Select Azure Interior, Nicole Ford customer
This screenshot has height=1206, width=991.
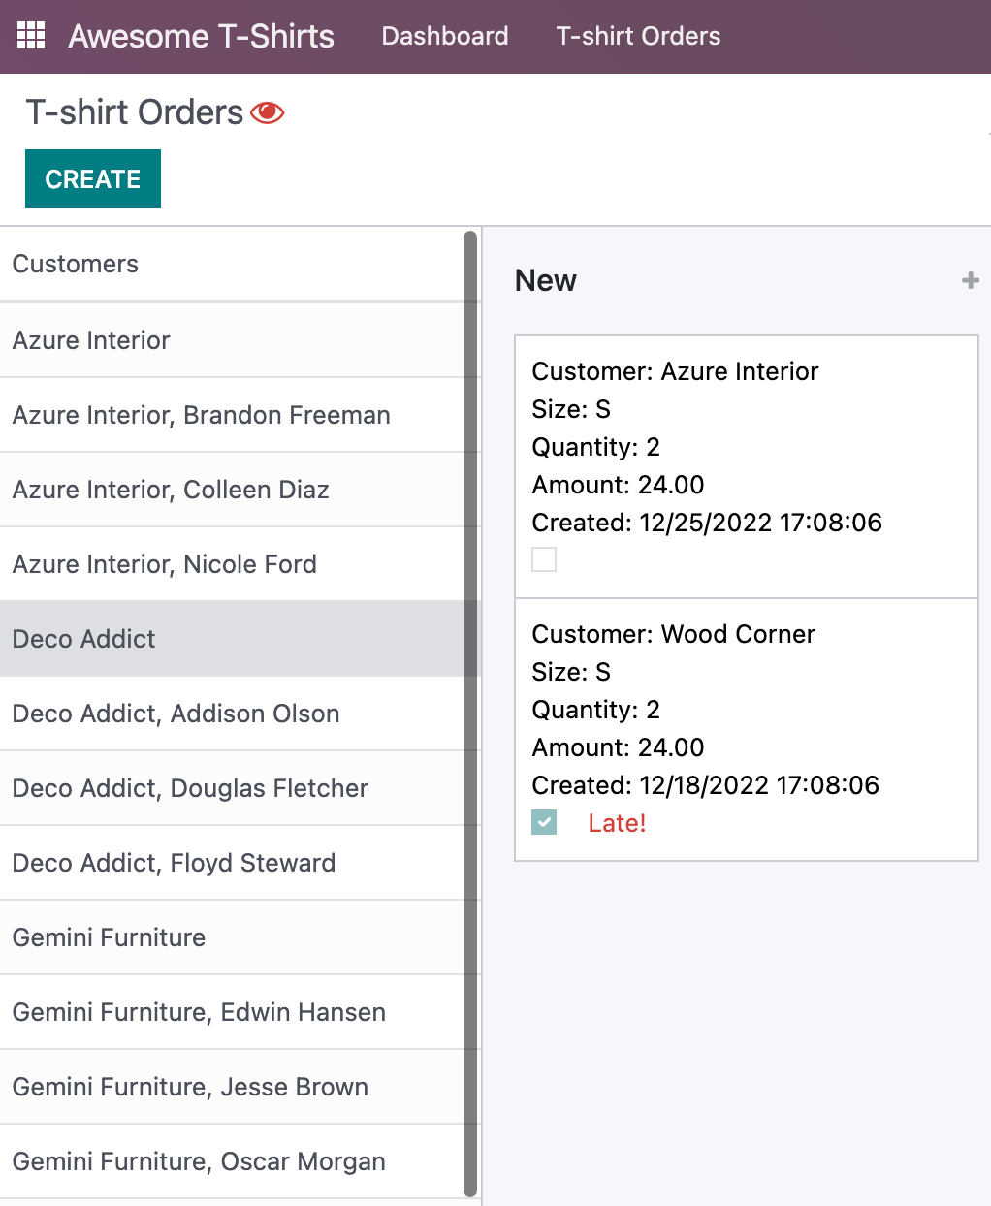coord(164,564)
